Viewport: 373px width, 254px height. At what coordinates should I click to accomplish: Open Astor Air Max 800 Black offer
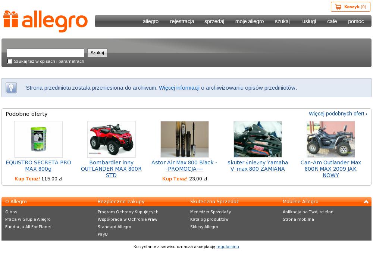point(185,165)
